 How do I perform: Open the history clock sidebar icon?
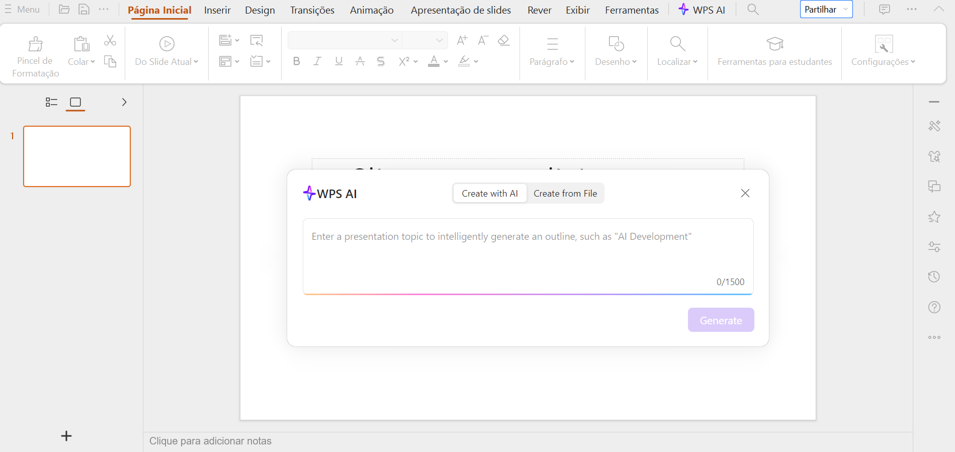(934, 277)
